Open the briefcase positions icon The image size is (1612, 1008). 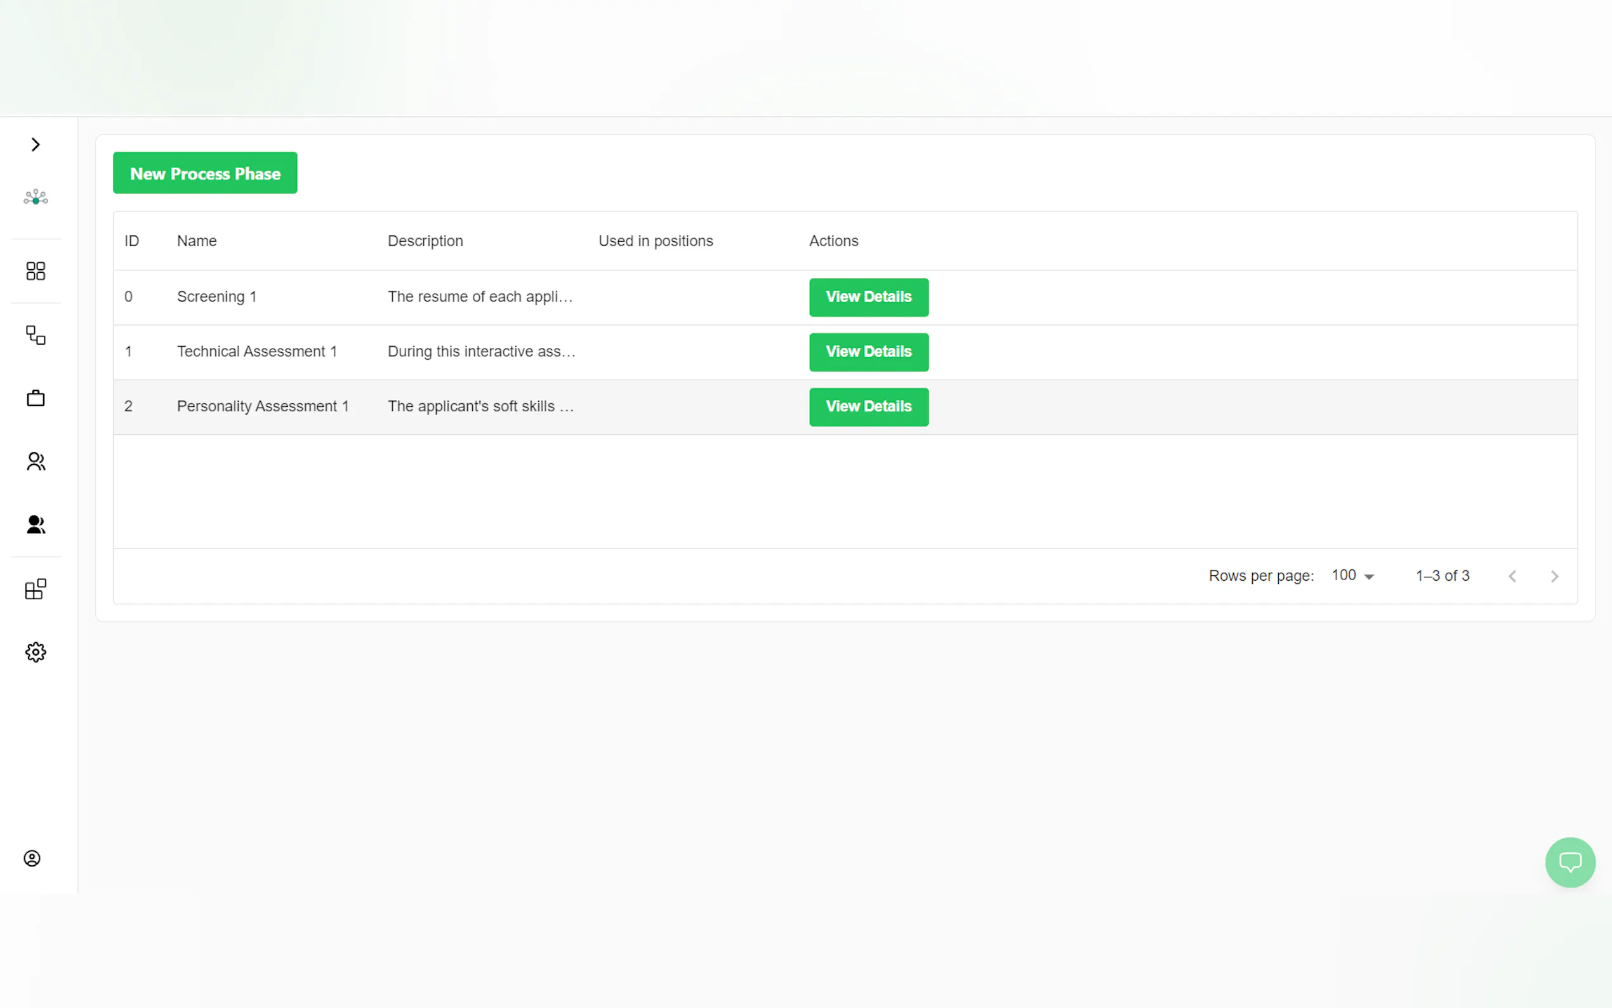coord(36,398)
